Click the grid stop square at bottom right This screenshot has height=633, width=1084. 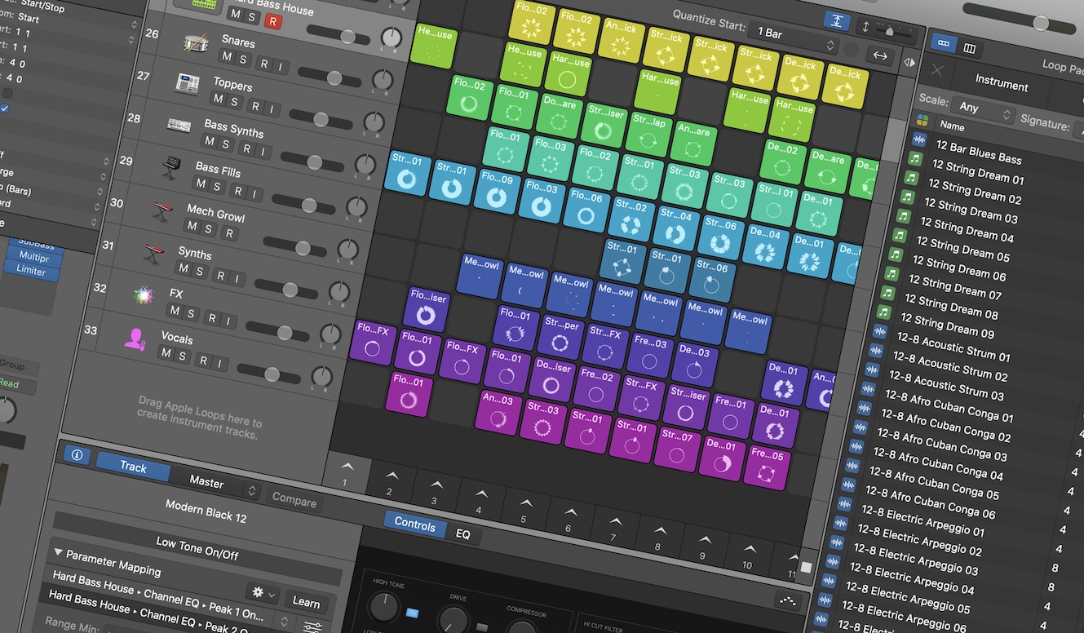806,567
